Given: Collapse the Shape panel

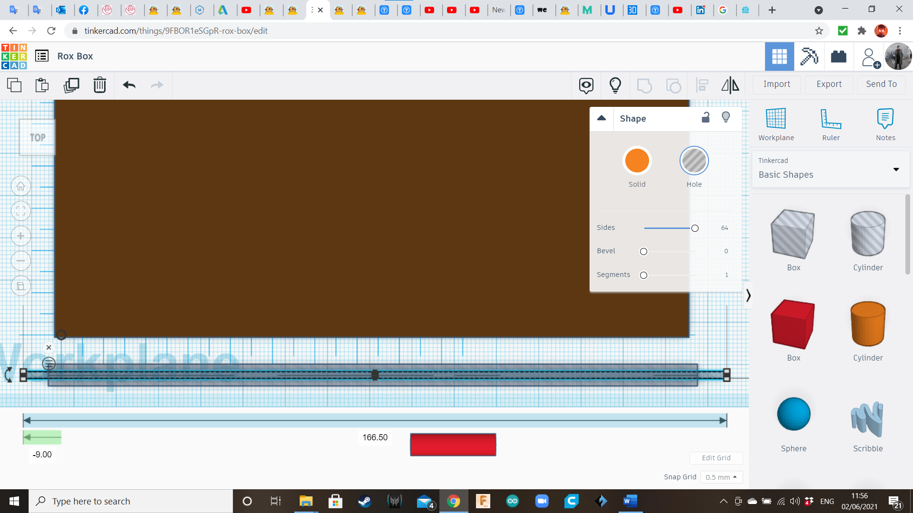Looking at the screenshot, I should pos(602,118).
